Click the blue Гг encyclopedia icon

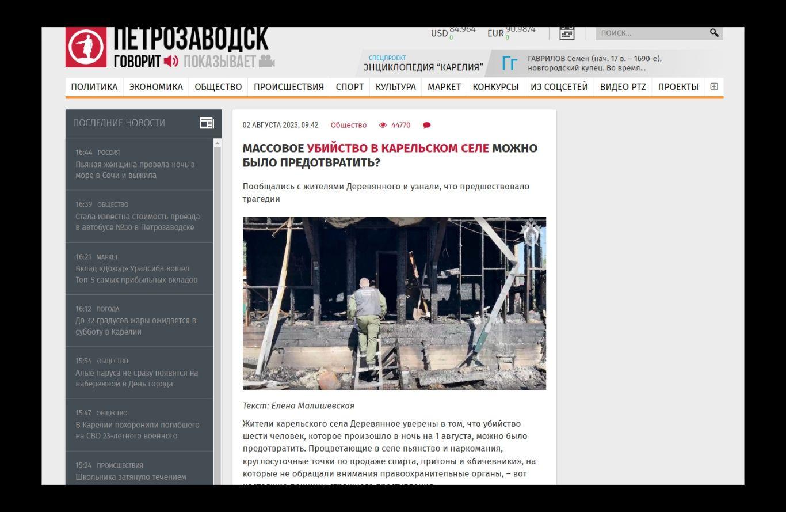click(510, 63)
